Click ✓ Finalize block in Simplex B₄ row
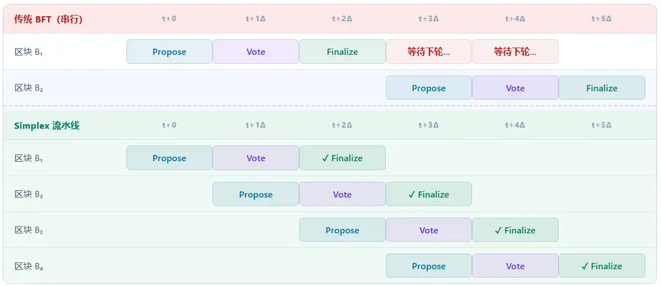The width and height of the screenshot is (661, 286). [602, 266]
